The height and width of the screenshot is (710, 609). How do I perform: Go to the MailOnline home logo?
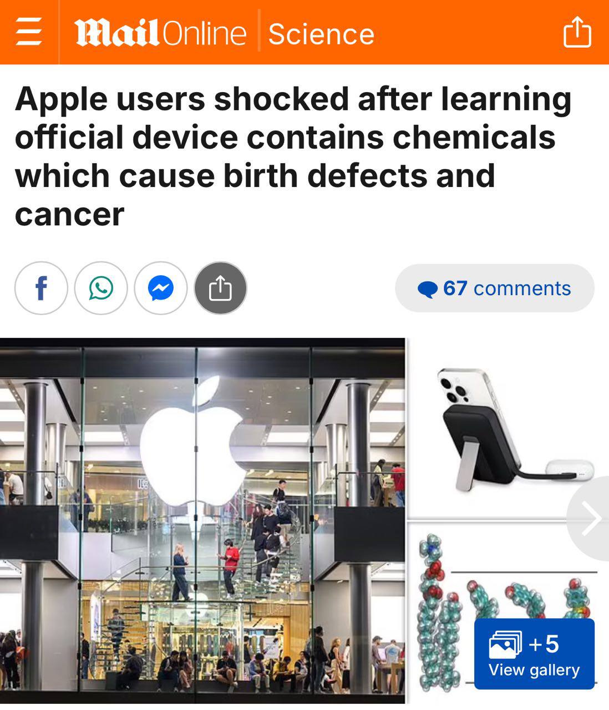[x=160, y=33]
